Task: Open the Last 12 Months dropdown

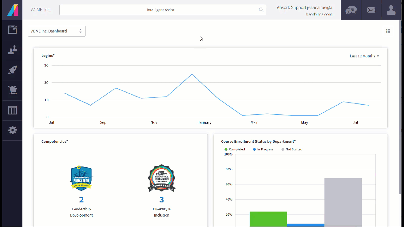Action: [x=364, y=56]
